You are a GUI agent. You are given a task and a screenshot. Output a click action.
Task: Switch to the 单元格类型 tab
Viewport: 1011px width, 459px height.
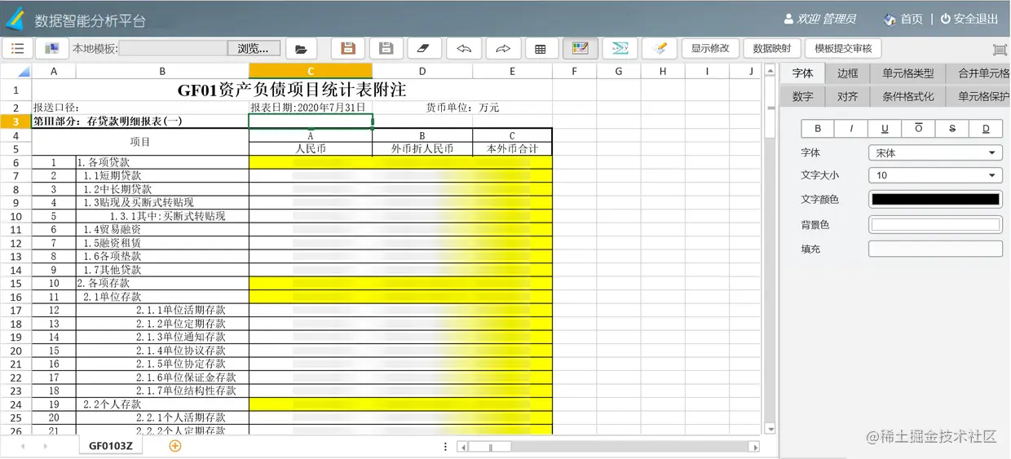(x=908, y=73)
